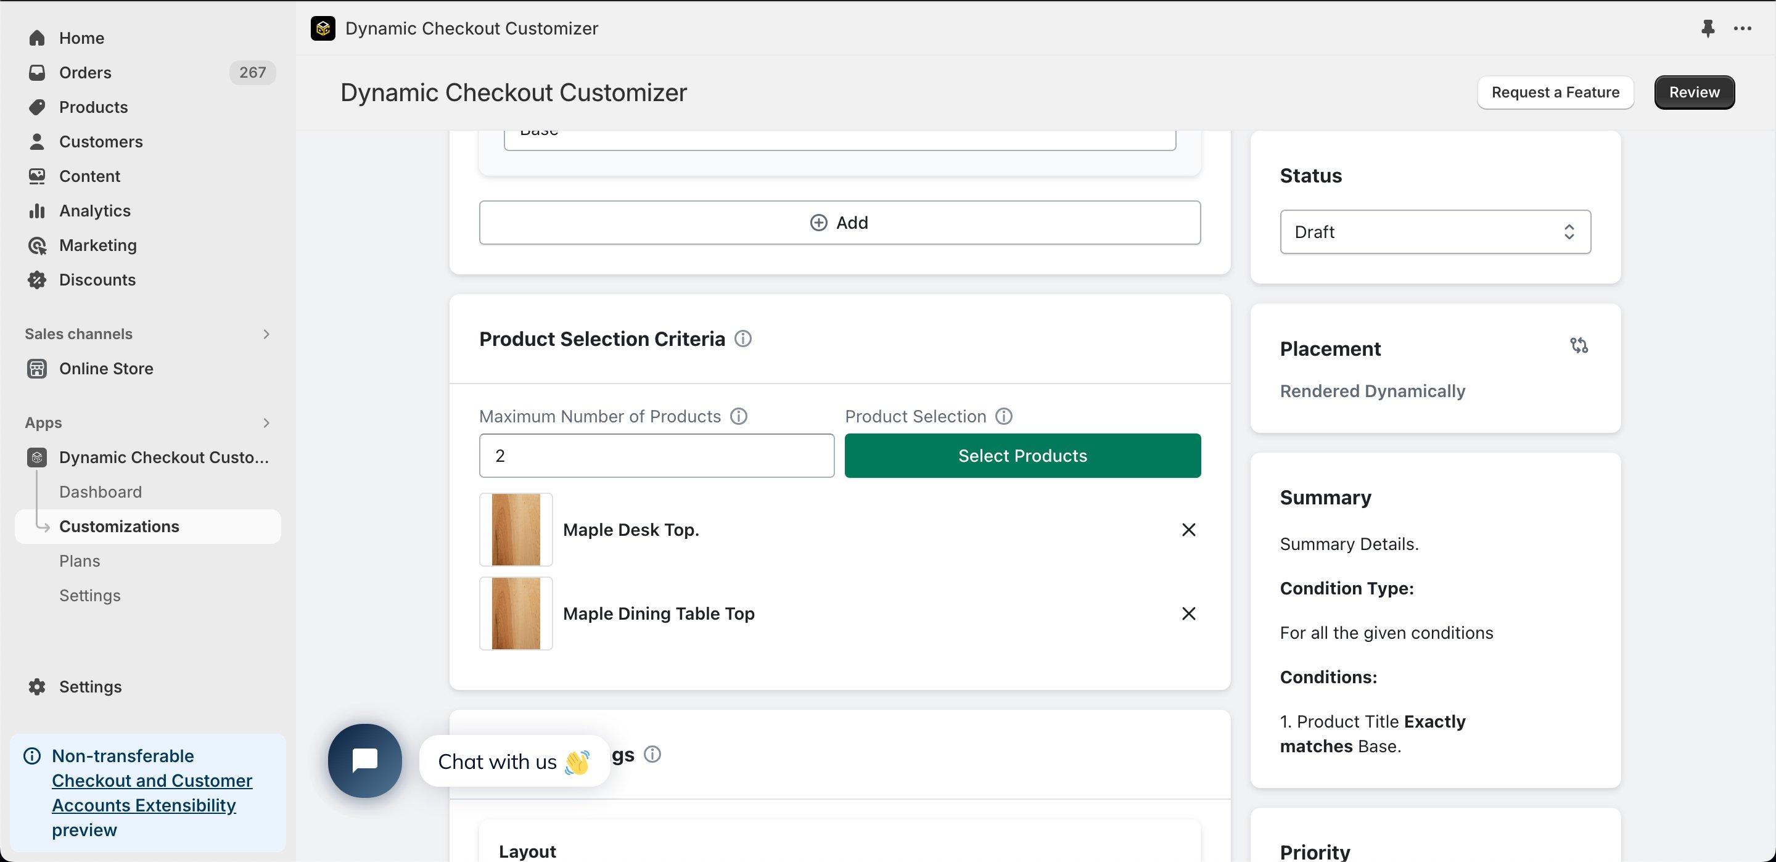
Task: Click the Maximum Number of Products field
Action: [x=656, y=455]
